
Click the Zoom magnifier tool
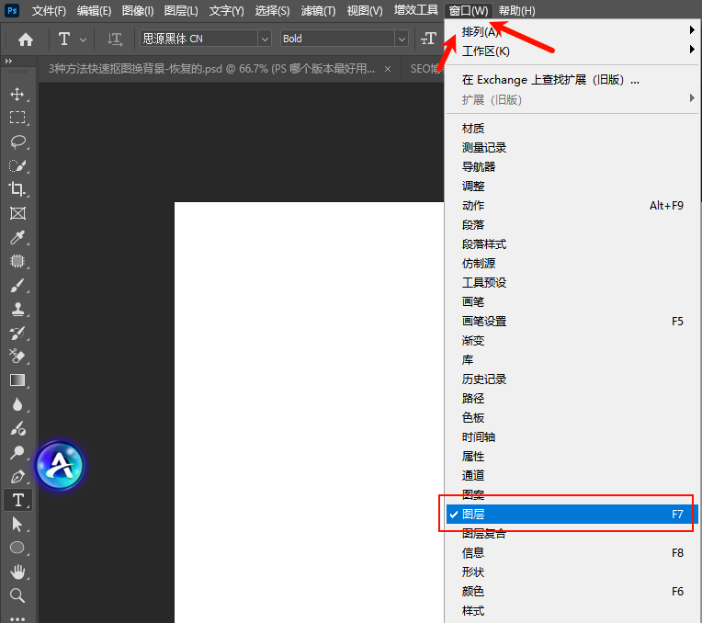tap(17, 595)
